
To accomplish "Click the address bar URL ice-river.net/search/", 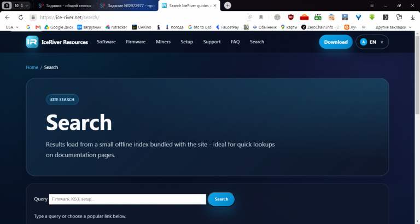I will tap(69, 18).
